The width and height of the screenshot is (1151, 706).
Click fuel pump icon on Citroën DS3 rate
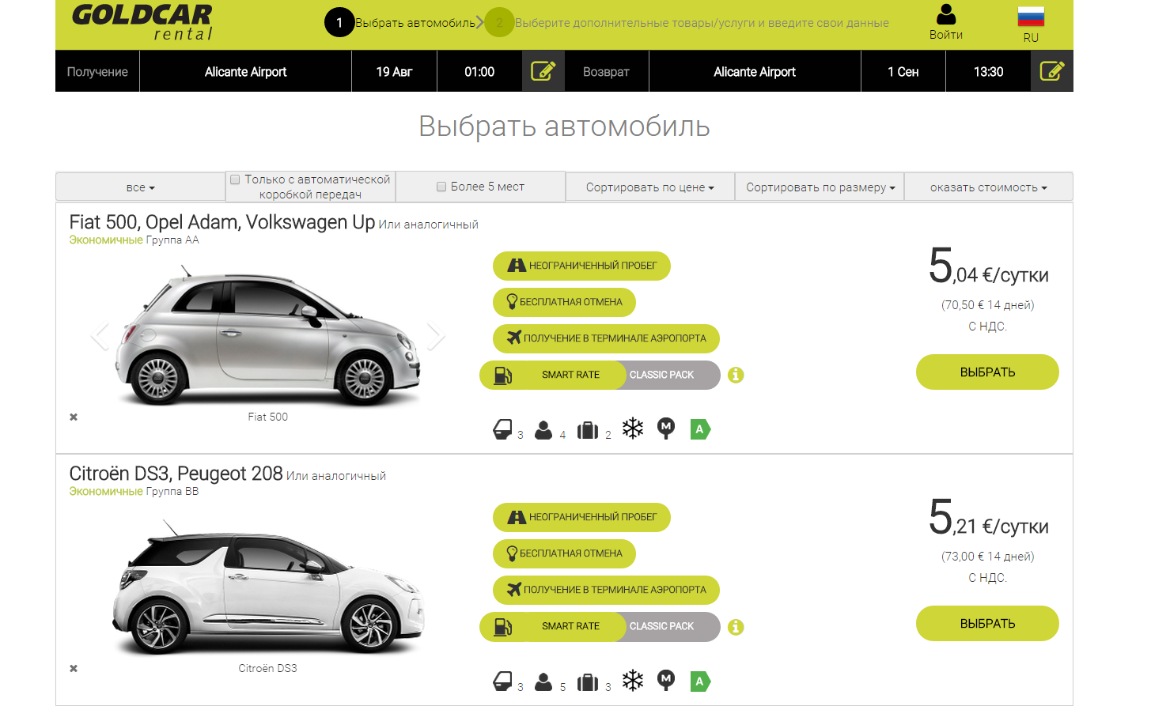coord(502,626)
